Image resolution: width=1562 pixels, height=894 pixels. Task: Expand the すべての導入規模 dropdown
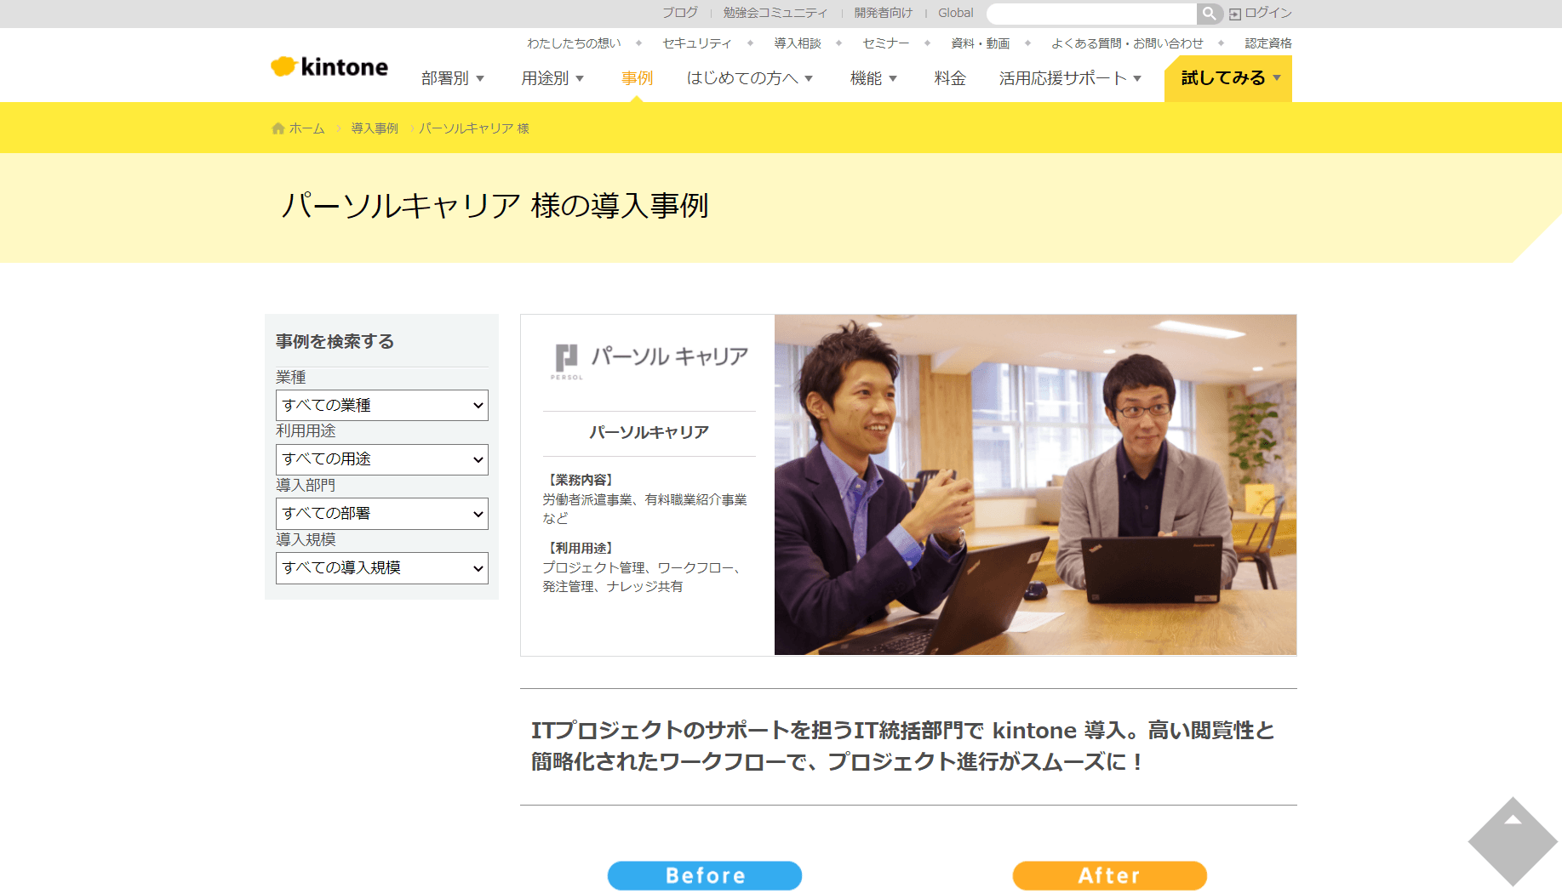click(381, 568)
